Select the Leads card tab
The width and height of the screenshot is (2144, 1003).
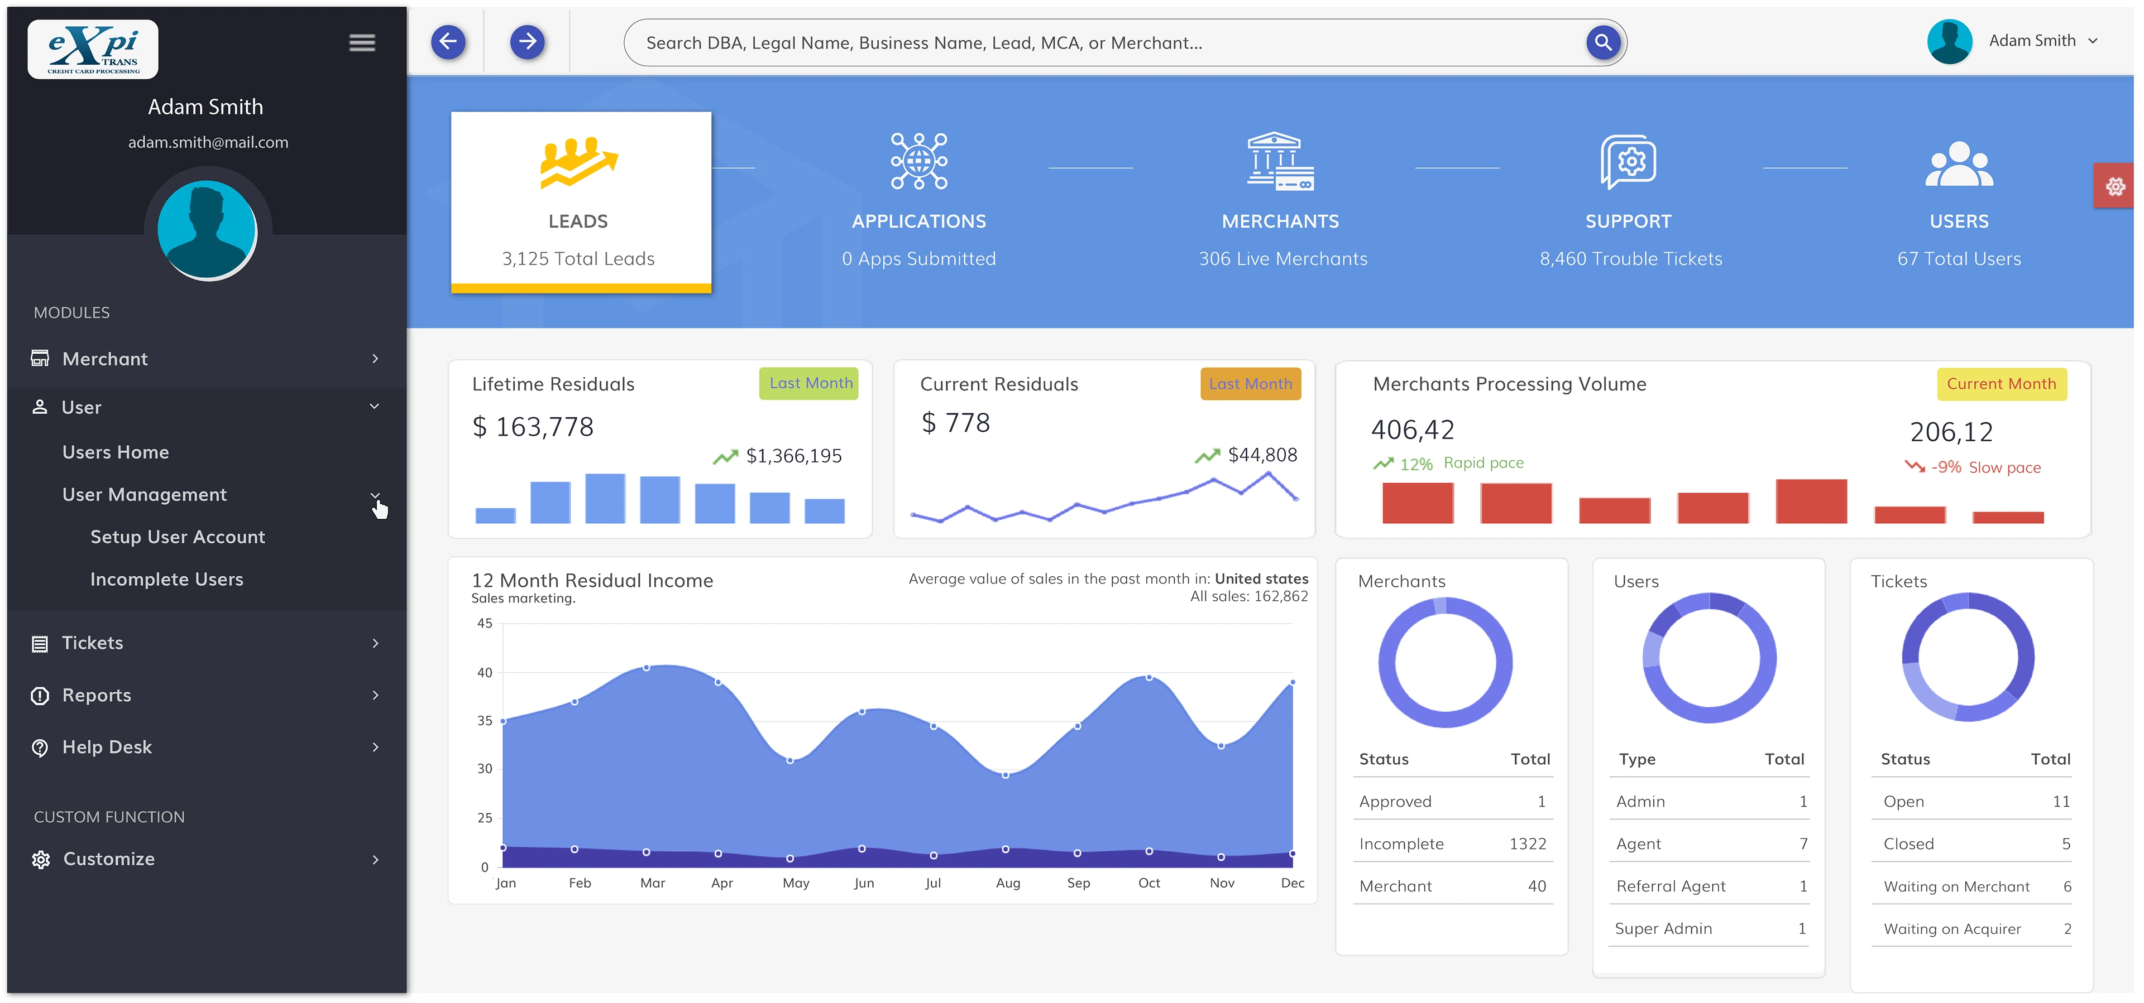tap(581, 202)
